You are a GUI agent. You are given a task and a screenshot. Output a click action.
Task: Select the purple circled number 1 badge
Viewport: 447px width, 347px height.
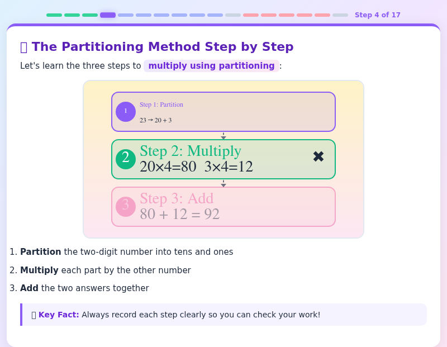point(126,111)
